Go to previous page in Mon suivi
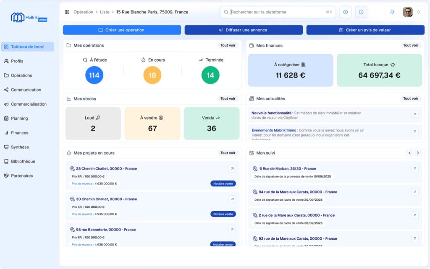Viewport: 430px width, 269px height. point(409,153)
